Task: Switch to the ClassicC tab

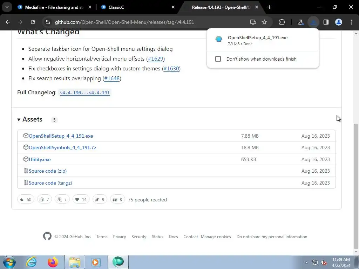Action: point(136,7)
